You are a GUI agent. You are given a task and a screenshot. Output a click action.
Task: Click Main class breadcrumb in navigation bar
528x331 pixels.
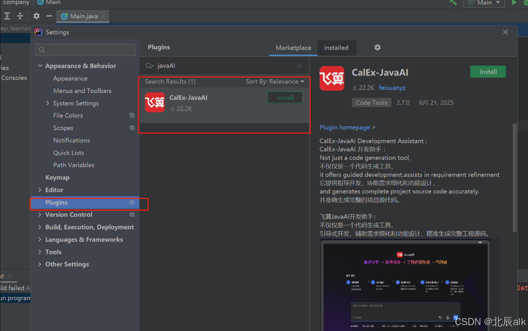click(49, 3)
